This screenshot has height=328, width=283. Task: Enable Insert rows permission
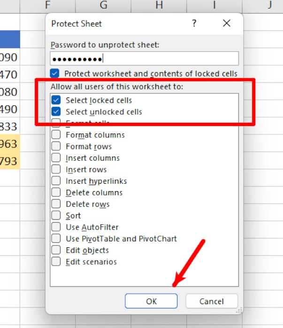tap(56, 169)
